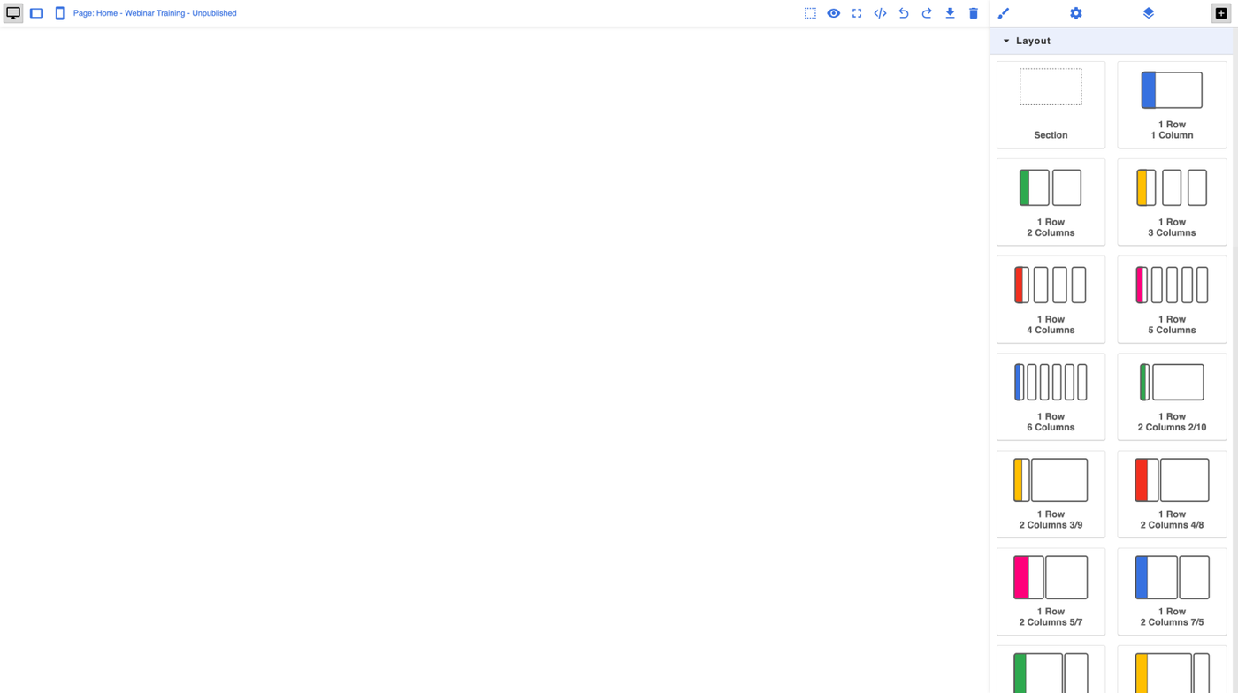Open the Style Manager brush tab
Viewport: 1238px width, 693px height.
[1004, 13]
